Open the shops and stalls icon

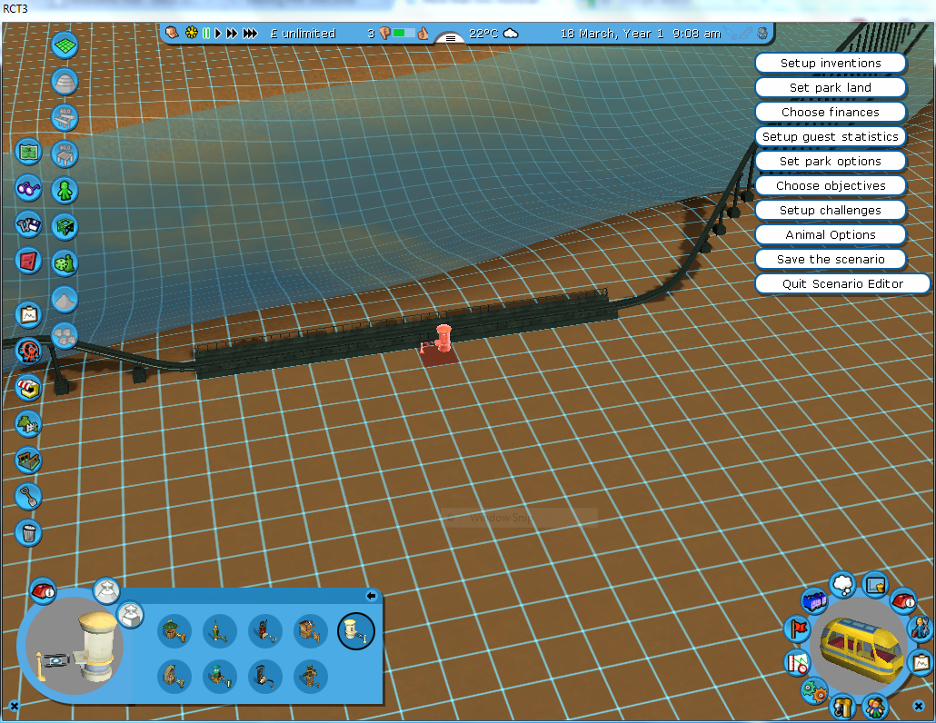[28, 387]
